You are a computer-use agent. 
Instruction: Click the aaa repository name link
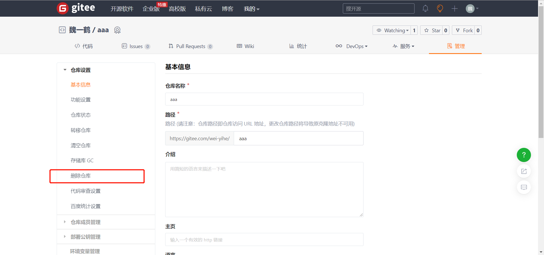pyautogui.click(x=103, y=30)
